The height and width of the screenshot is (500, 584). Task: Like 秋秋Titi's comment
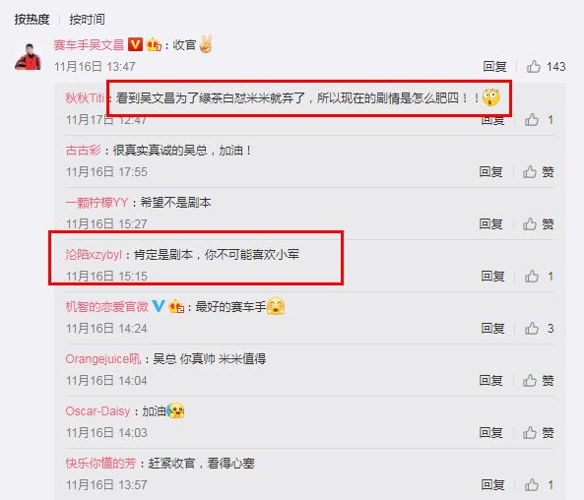tap(532, 120)
